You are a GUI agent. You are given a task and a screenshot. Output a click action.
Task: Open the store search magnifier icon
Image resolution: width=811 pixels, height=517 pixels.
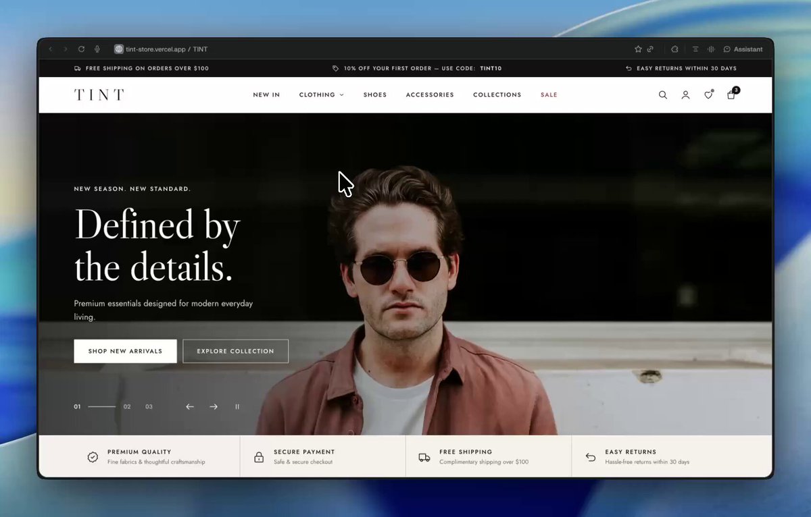(663, 95)
